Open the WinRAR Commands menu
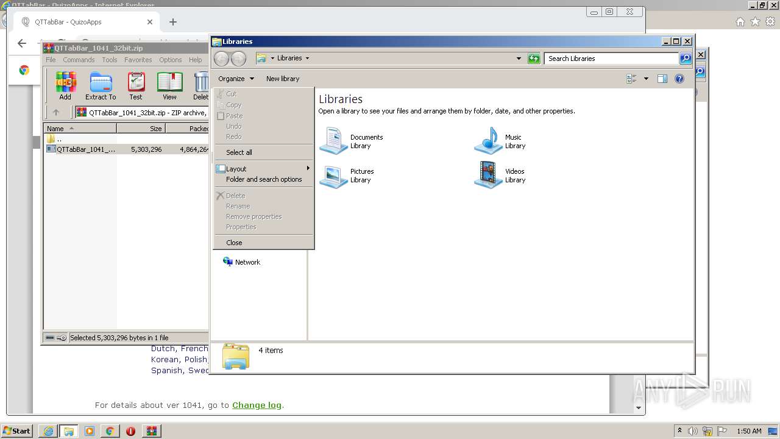This screenshot has width=780, height=439. (x=79, y=60)
